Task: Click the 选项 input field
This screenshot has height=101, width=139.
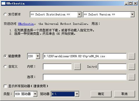Action: (x=85, y=77)
